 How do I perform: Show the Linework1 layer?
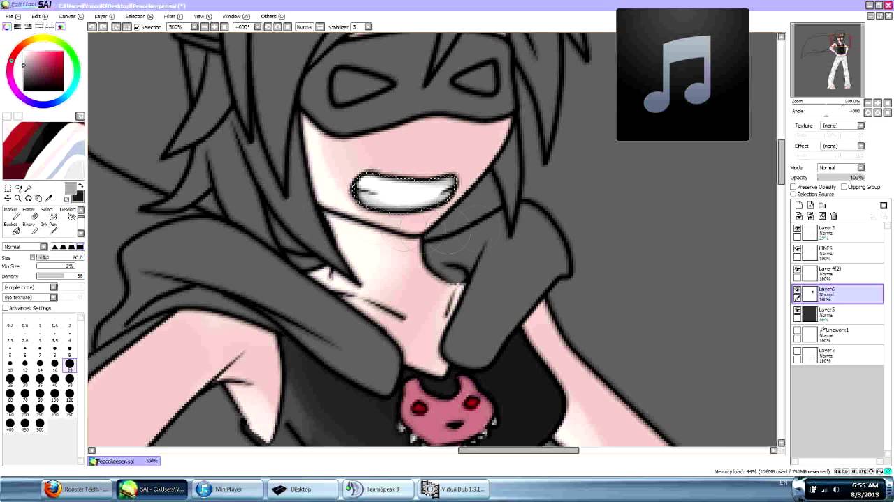(x=798, y=330)
